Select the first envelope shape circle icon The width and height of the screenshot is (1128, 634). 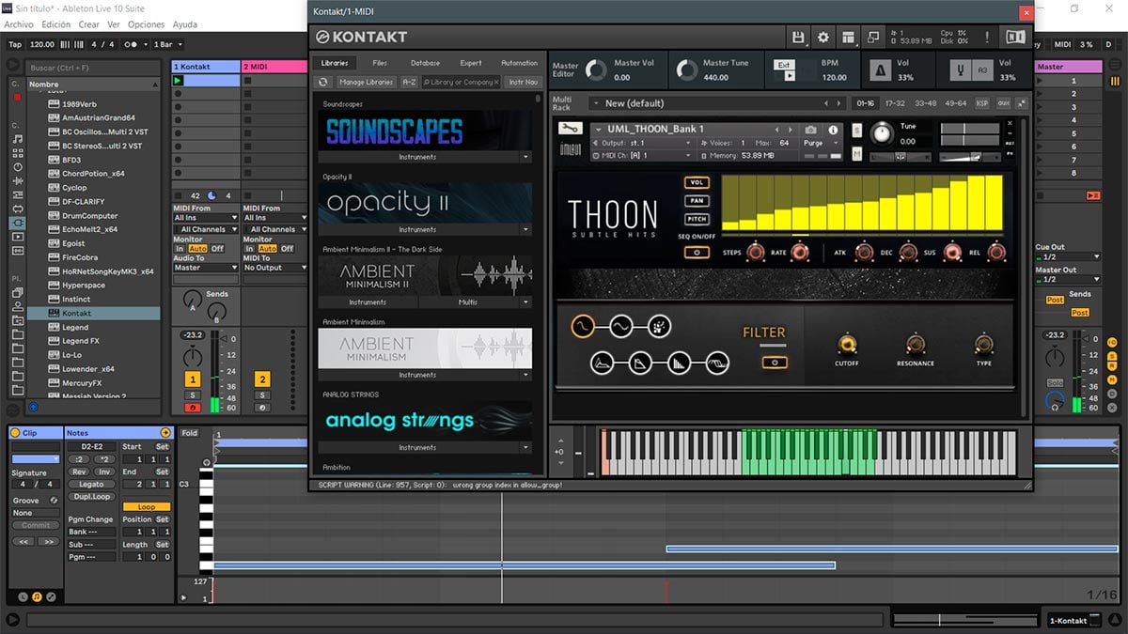[603, 362]
